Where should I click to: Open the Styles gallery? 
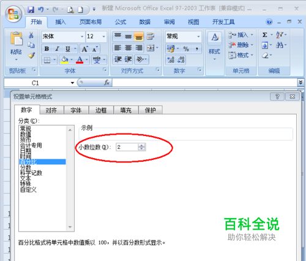click(215, 47)
